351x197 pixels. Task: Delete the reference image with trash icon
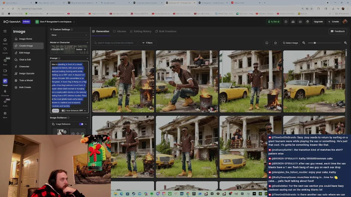pos(65,132)
